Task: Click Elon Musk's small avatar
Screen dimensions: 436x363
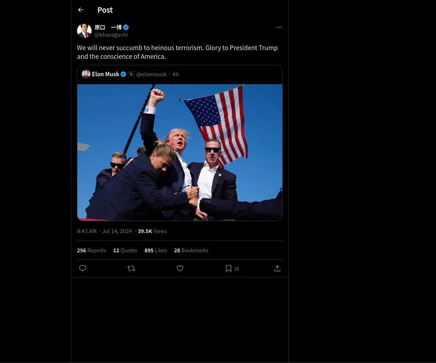Action: coord(86,74)
